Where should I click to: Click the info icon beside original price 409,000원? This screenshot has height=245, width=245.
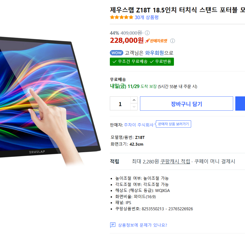click(147, 33)
